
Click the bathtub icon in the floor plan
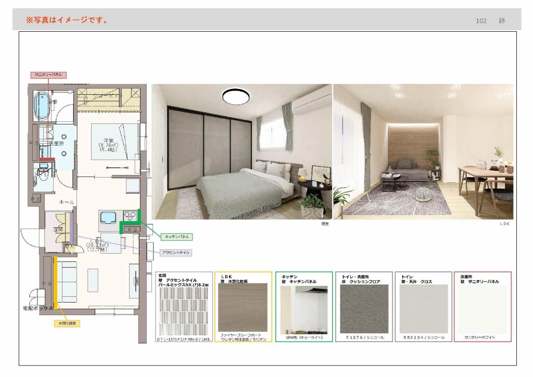41,104
